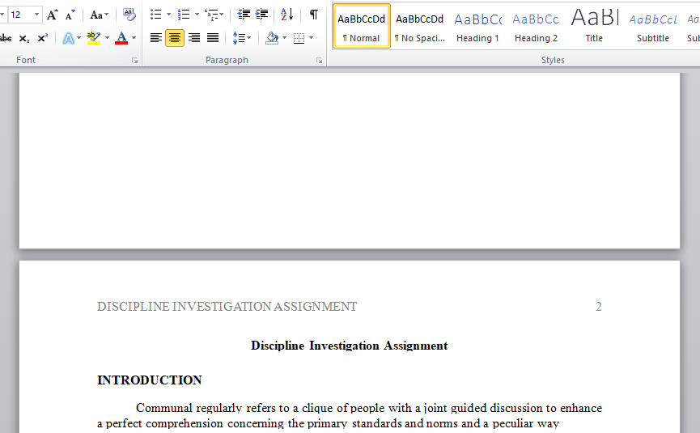Screen dimensions: 700x433
Task: Click the Clear Formatting icon
Action: pyautogui.click(x=129, y=15)
